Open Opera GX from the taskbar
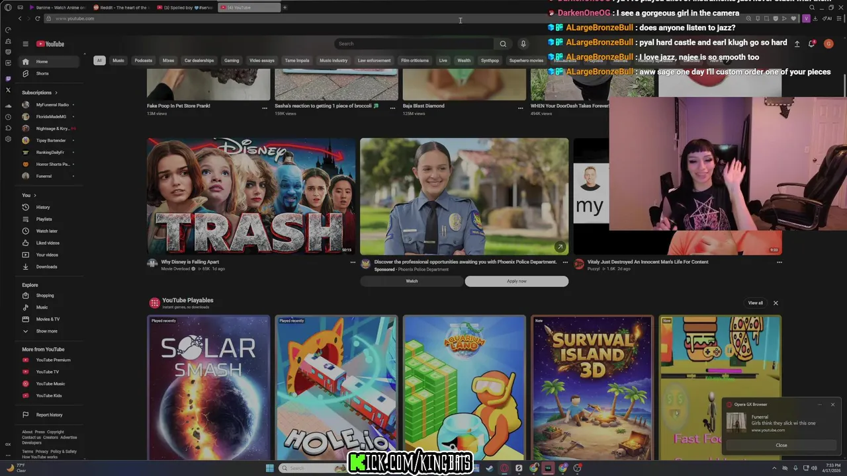 coord(504,468)
